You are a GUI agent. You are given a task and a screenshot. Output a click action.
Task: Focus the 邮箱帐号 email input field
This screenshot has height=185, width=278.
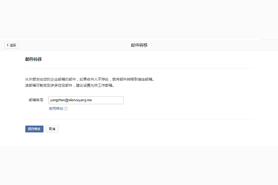point(86,100)
